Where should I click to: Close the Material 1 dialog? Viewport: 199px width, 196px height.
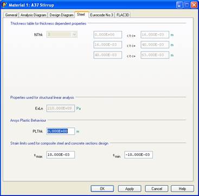coord(194,5)
